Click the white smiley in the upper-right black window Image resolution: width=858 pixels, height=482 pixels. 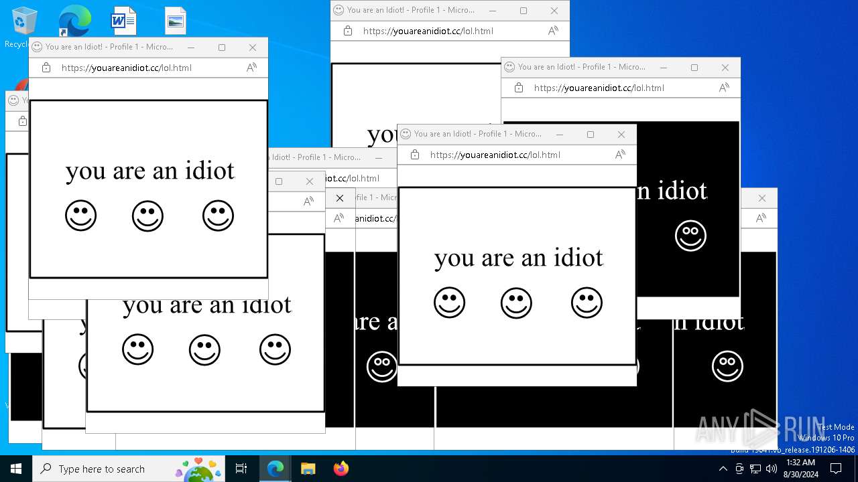pyautogui.click(x=690, y=236)
